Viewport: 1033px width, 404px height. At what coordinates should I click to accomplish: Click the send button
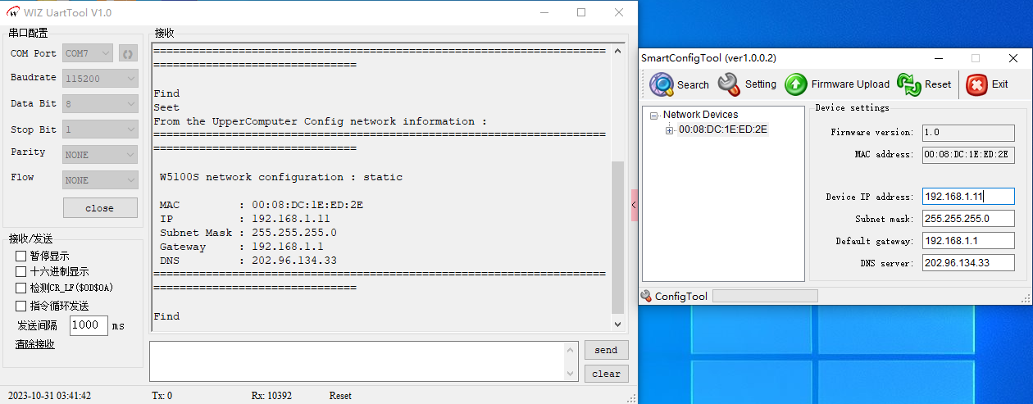[x=606, y=350]
